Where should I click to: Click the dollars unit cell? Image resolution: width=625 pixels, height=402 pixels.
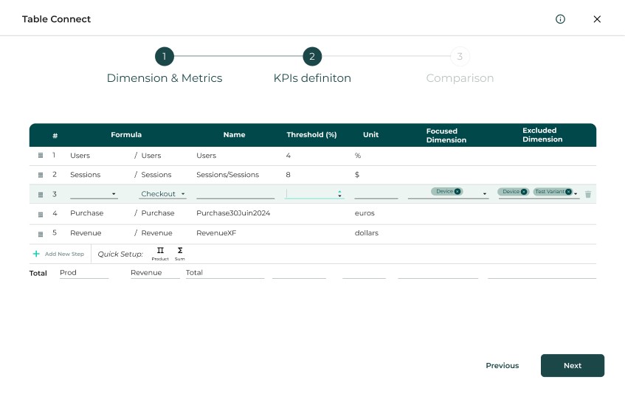point(366,233)
